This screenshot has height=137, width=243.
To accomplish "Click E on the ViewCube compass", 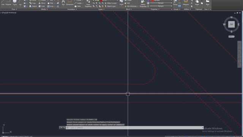I will tap(238, 24).
